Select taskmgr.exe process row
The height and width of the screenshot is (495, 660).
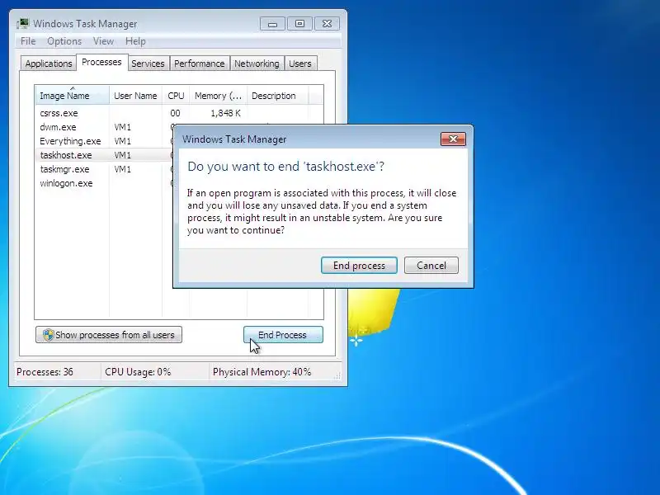point(104,169)
